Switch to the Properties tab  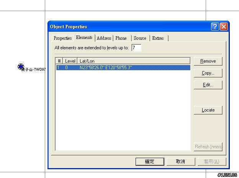tap(63, 38)
